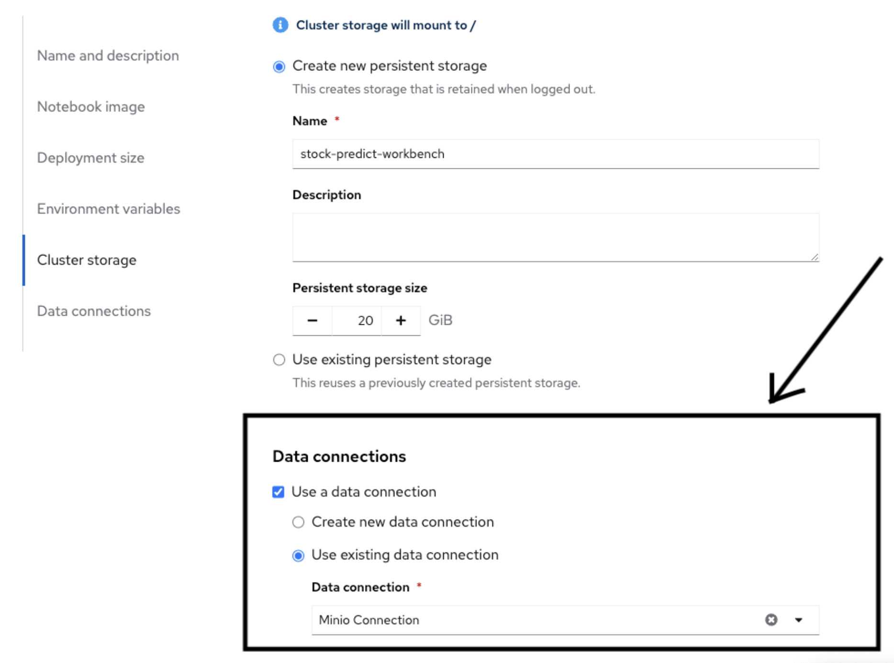Screen dimensions: 894x663
Task: Select Use existing persistent storage option
Action: click(x=279, y=360)
